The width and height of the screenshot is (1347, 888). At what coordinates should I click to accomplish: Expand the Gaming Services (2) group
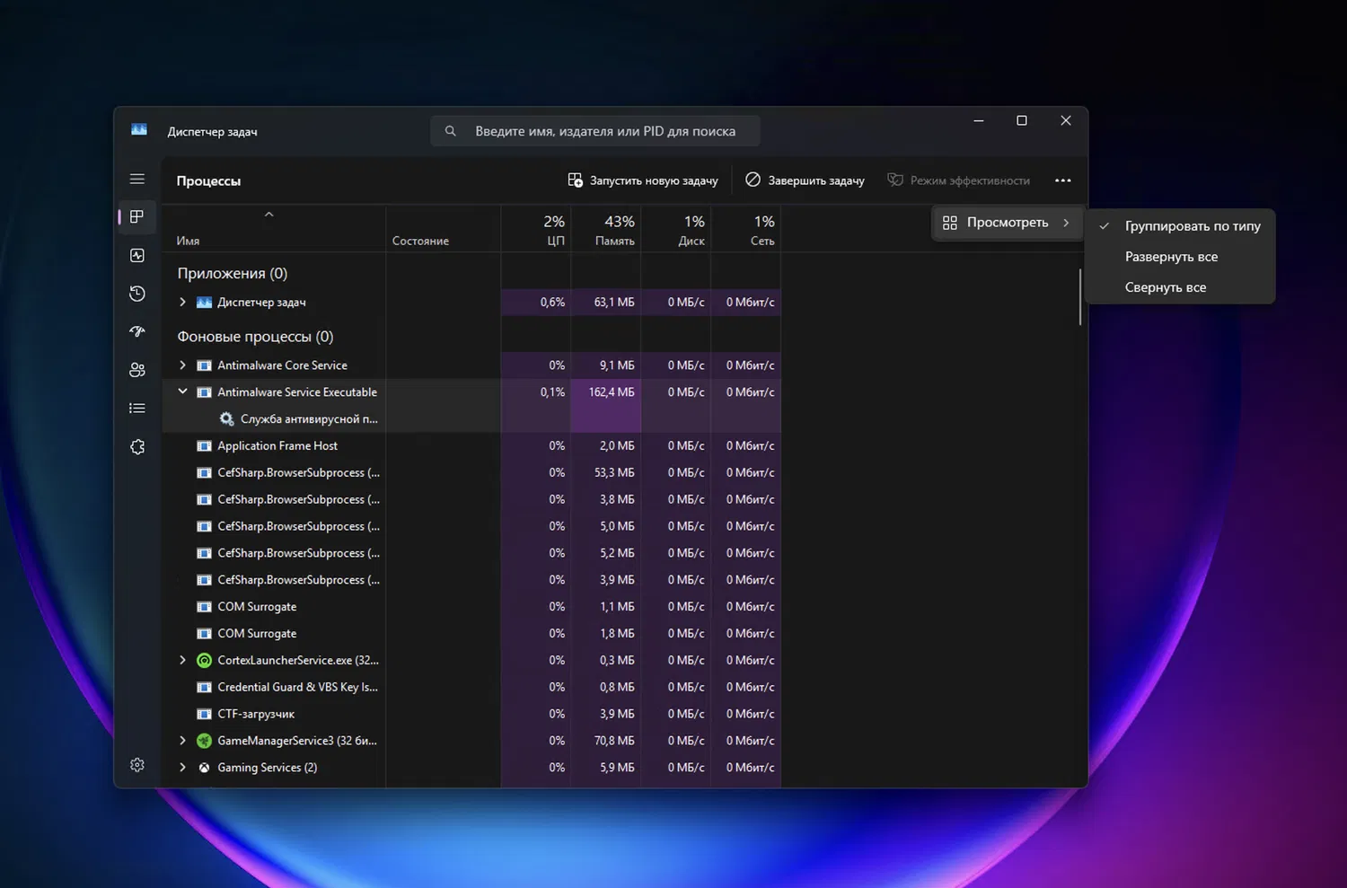point(182,768)
